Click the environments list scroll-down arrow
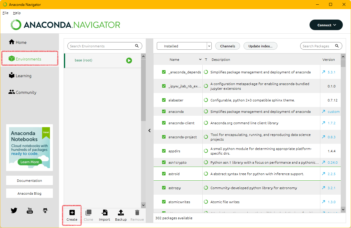Screen dimensions: 351x228 coord(143,205)
